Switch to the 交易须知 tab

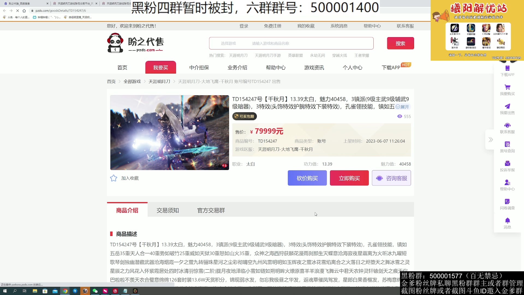(x=167, y=210)
